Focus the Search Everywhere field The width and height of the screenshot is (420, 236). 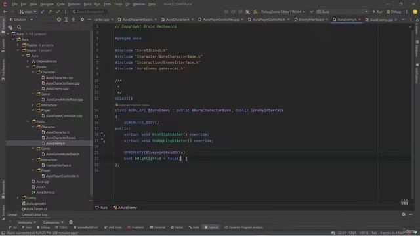pos(89,12)
